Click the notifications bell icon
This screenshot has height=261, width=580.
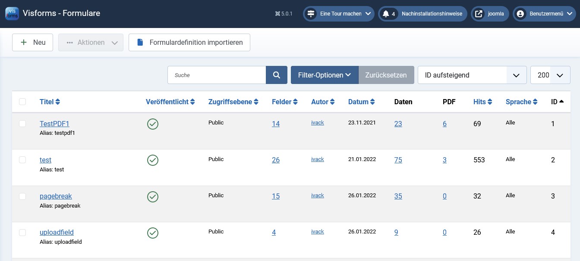[386, 14]
